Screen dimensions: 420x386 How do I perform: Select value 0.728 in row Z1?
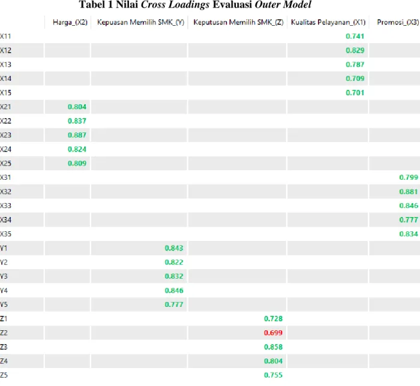pos(274,319)
